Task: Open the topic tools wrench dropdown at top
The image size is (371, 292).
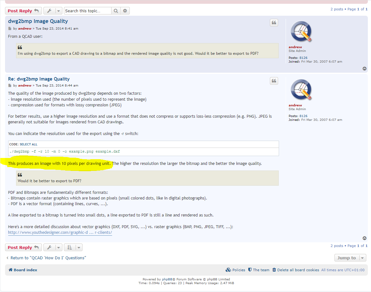Action: click(x=53, y=11)
